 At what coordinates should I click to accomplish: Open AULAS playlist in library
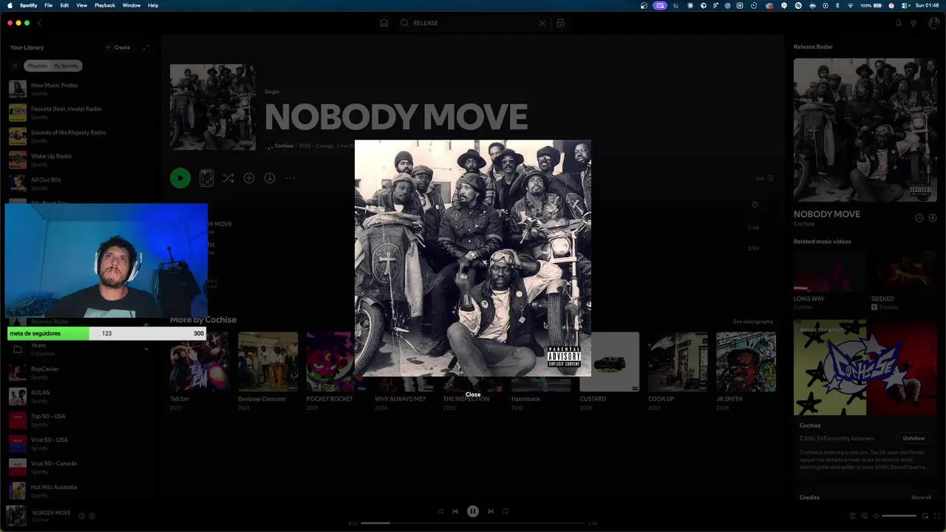click(80, 396)
